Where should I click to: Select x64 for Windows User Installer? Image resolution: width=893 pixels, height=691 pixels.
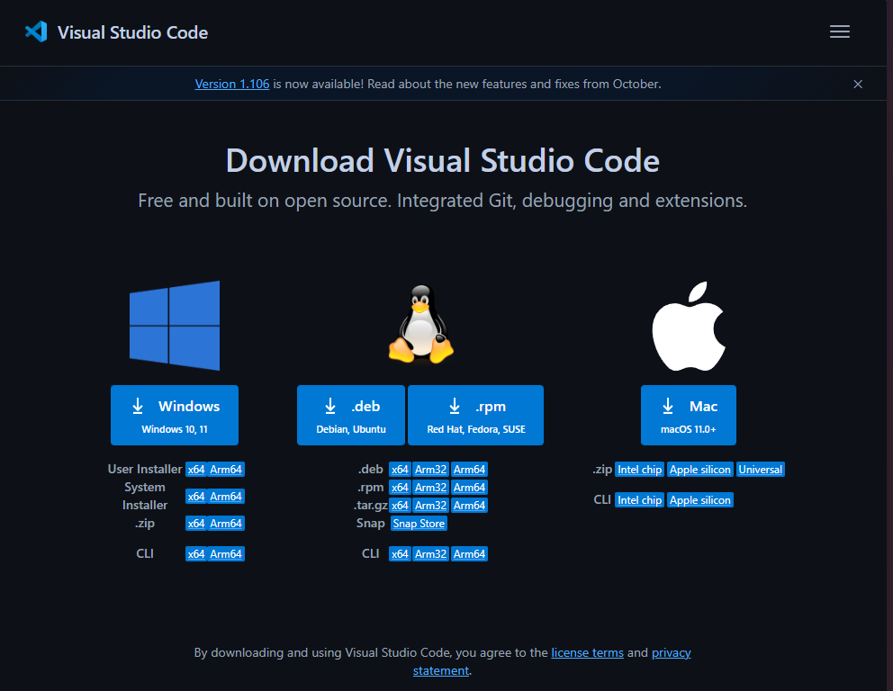point(196,470)
